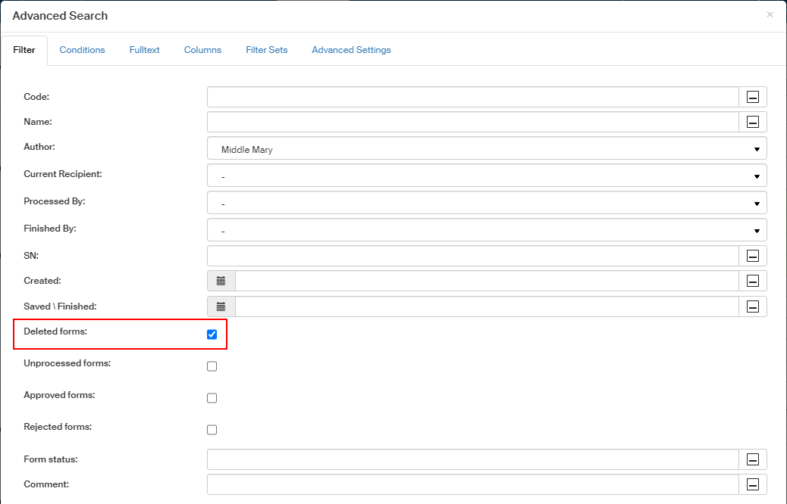Check the Rejected forms checkbox
Viewport: 787px width, 504px height.
pos(212,430)
